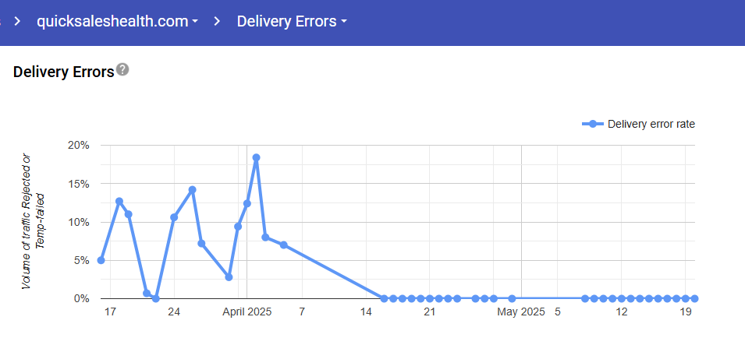The height and width of the screenshot is (345, 745).
Task: Click the 20% y-axis label
Action: [80, 145]
